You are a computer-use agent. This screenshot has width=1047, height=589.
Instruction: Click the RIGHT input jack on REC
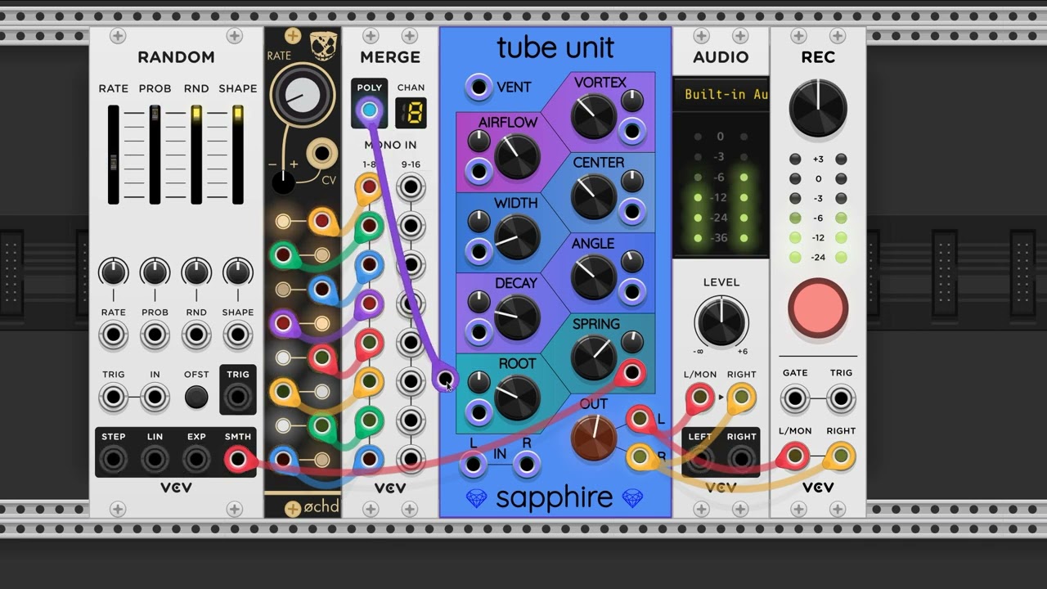pyautogui.click(x=841, y=455)
